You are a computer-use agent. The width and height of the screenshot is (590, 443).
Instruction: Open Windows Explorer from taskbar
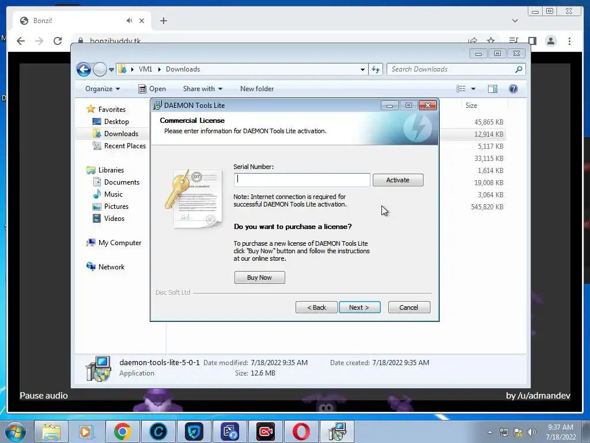(51, 431)
